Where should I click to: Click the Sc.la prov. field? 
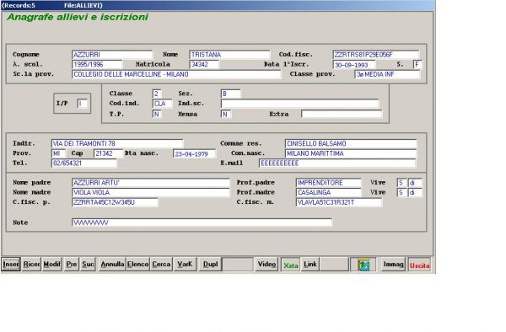[176, 74]
